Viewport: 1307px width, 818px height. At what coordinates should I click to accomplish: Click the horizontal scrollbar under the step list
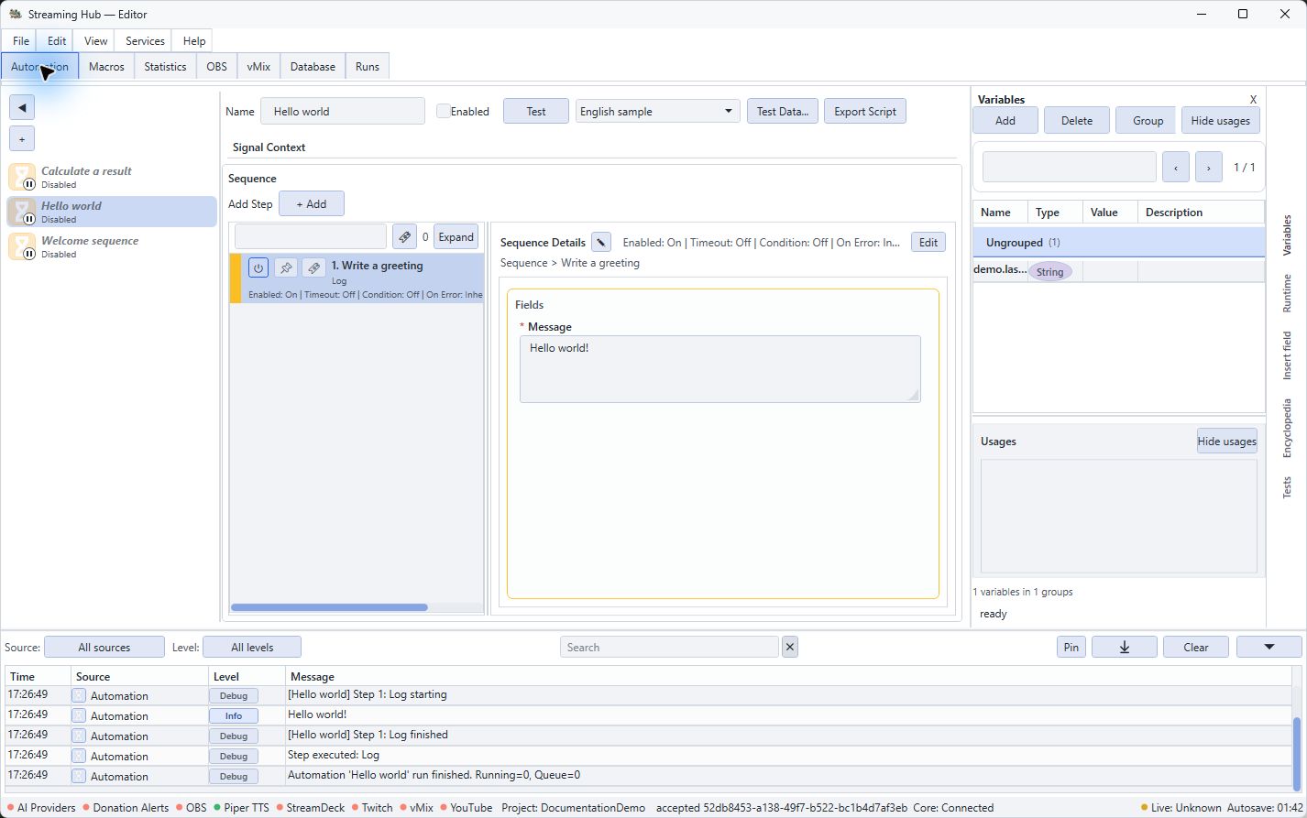click(329, 607)
